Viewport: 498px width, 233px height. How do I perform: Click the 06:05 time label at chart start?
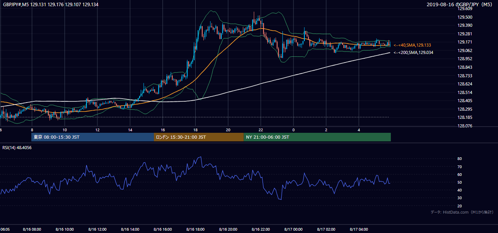(x=4, y=230)
